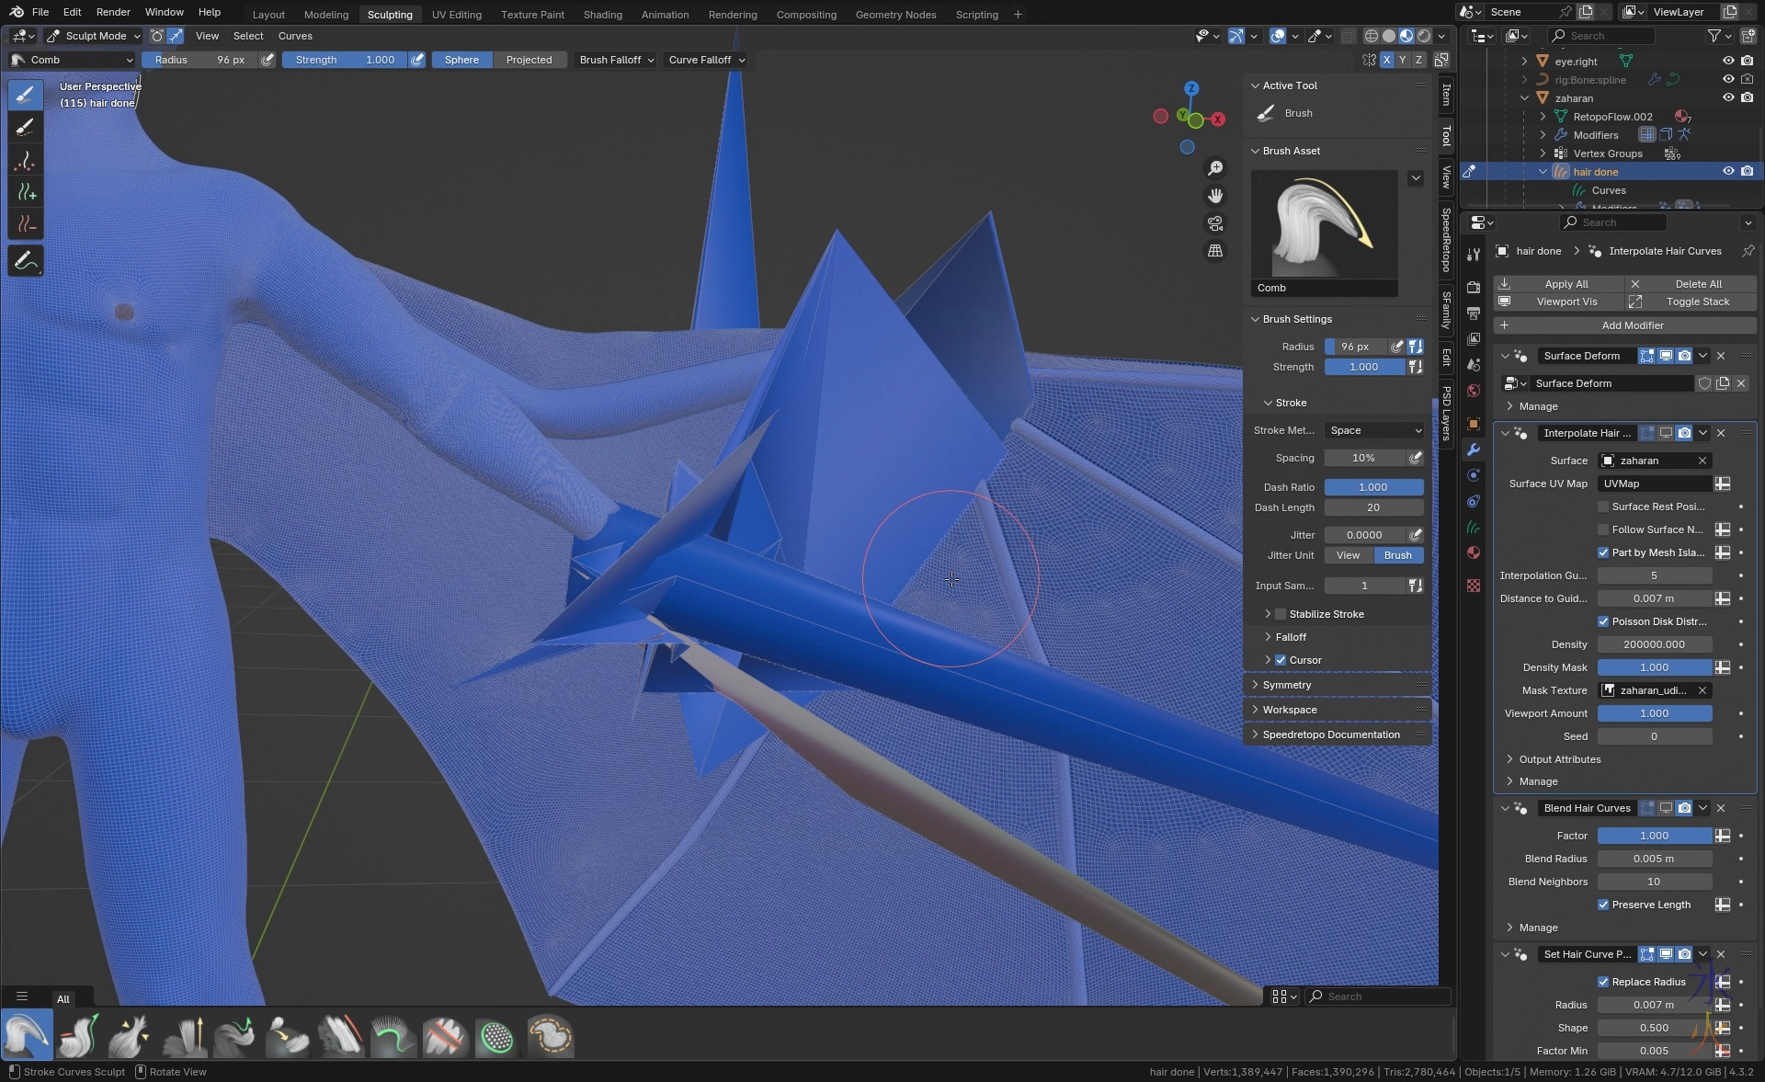
Task: Hide hair done object in outliner
Action: tap(1728, 172)
